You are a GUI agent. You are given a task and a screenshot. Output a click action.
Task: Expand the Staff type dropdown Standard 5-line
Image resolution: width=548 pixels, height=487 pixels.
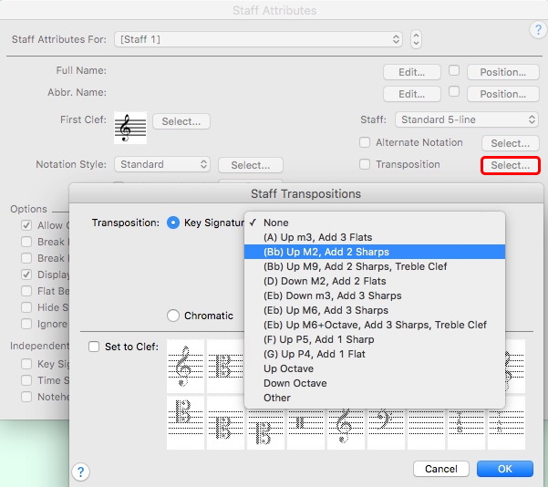(467, 120)
